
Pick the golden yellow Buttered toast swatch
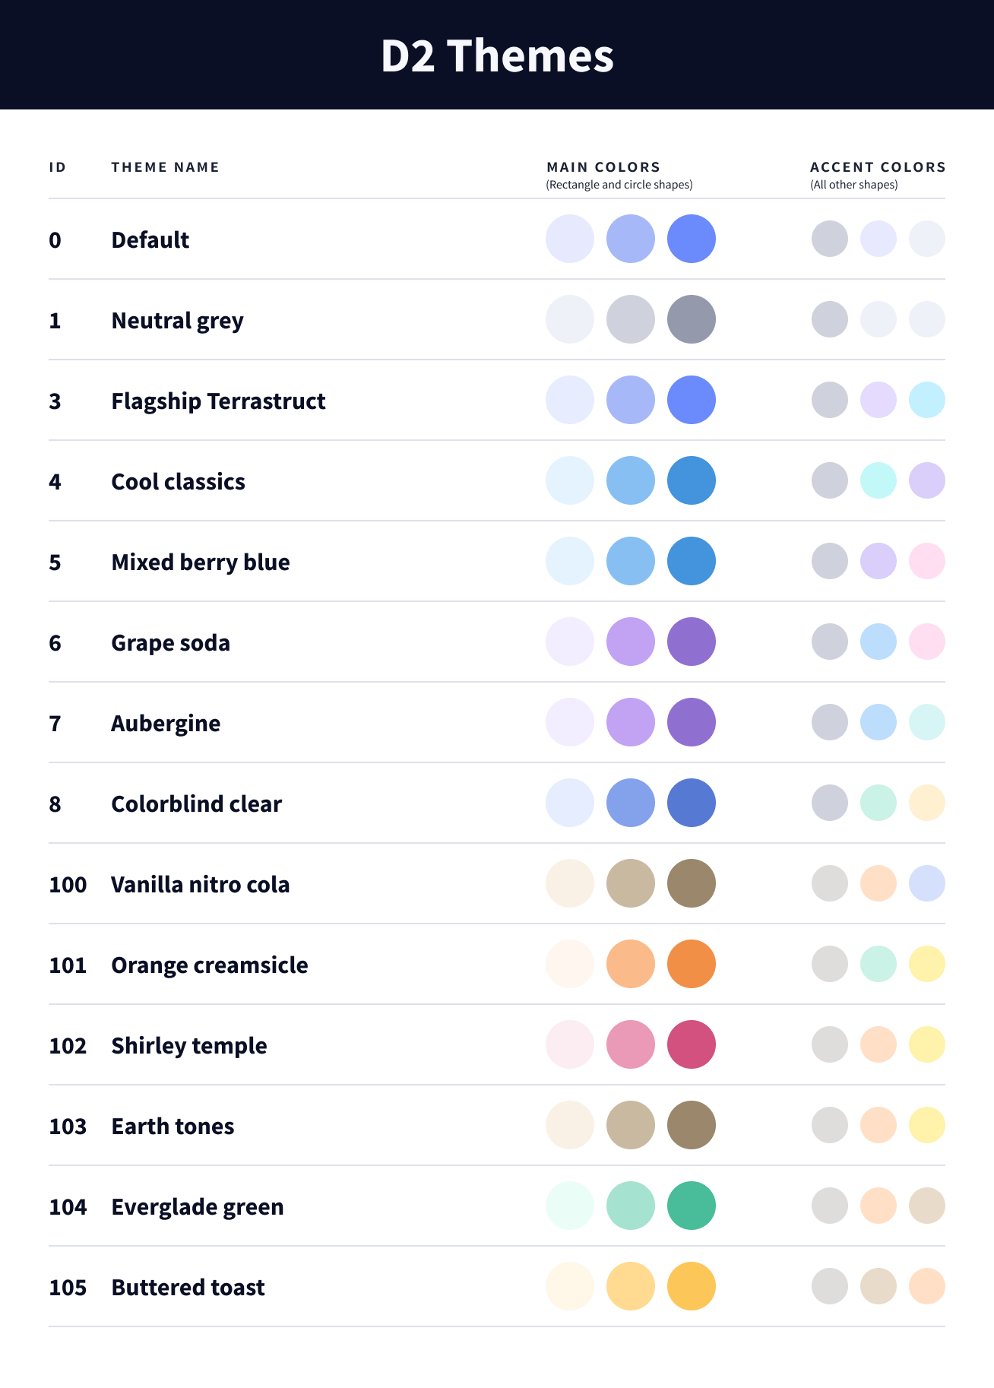tap(691, 1286)
